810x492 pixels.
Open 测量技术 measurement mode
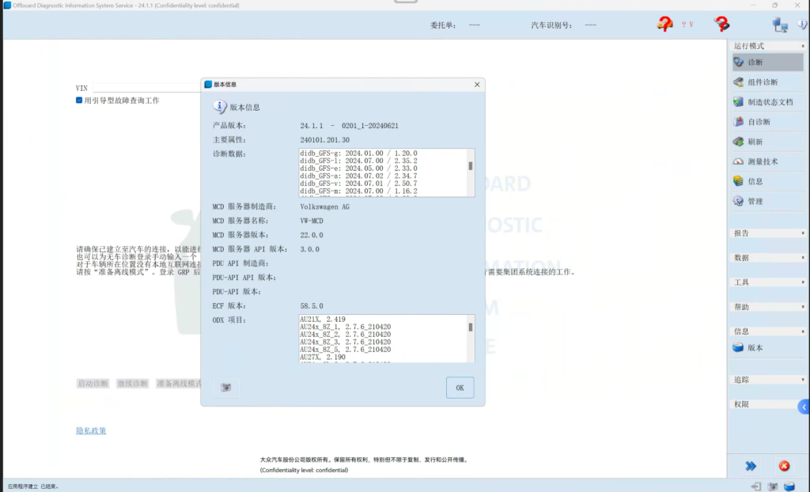(x=739, y=161)
